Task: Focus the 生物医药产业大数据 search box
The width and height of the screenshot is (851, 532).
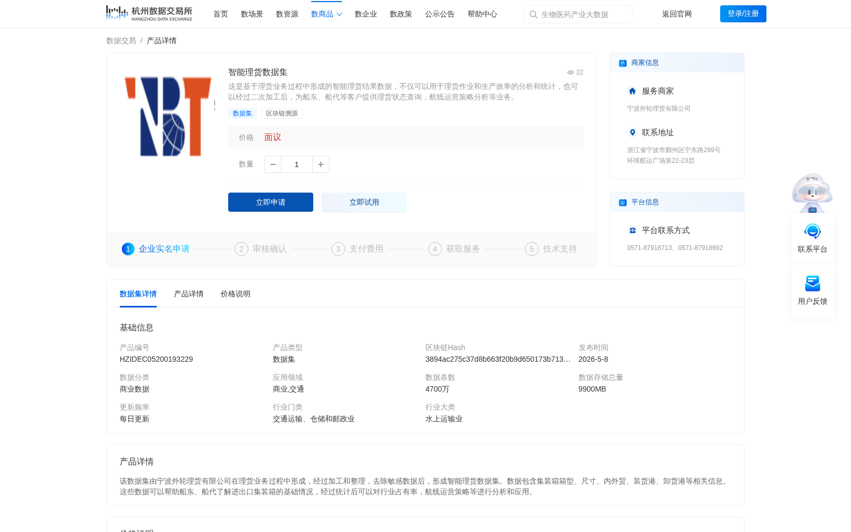Action: point(578,14)
